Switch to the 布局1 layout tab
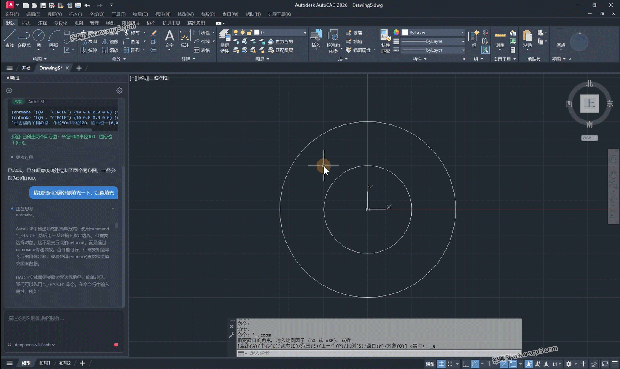Screen dimensions: 620x369 [45, 363]
